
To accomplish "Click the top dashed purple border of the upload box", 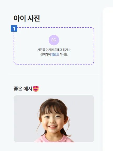I will click(x=54, y=28).
